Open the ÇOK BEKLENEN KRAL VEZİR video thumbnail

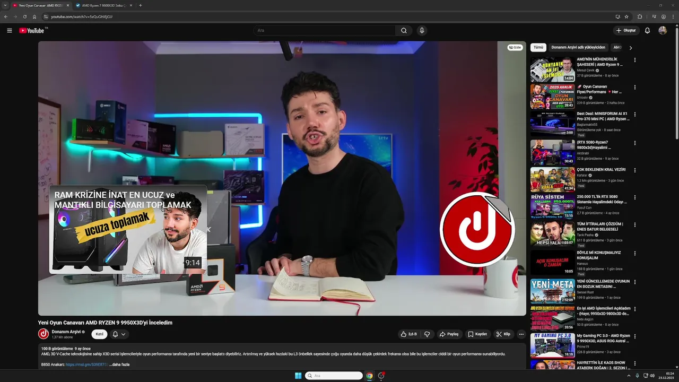pyautogui.click(x=552, y=179)
